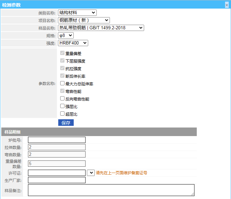Image resolution: width=231 pixels, height=199 pixels.
Task: Check the 反向弯曲性能 option
Action: [x=62, y=99]
